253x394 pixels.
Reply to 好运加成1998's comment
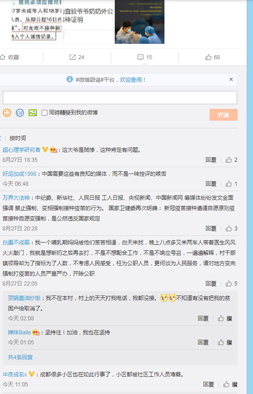[211, 184]
